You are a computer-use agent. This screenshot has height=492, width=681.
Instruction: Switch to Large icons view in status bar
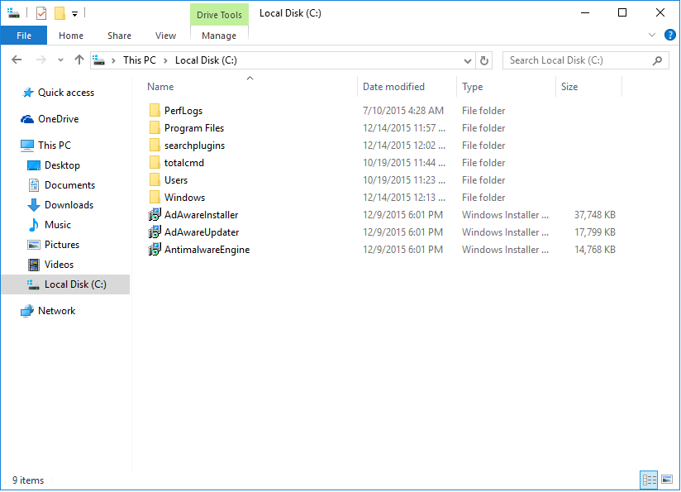coord(667,480)
